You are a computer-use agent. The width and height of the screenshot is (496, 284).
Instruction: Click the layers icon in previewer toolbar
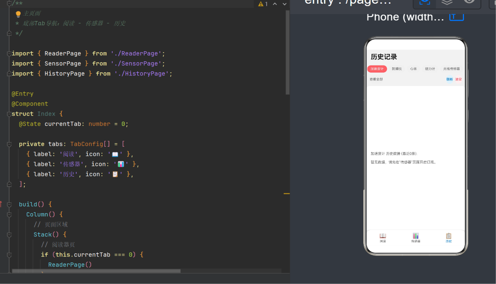[x=447, y=2]
